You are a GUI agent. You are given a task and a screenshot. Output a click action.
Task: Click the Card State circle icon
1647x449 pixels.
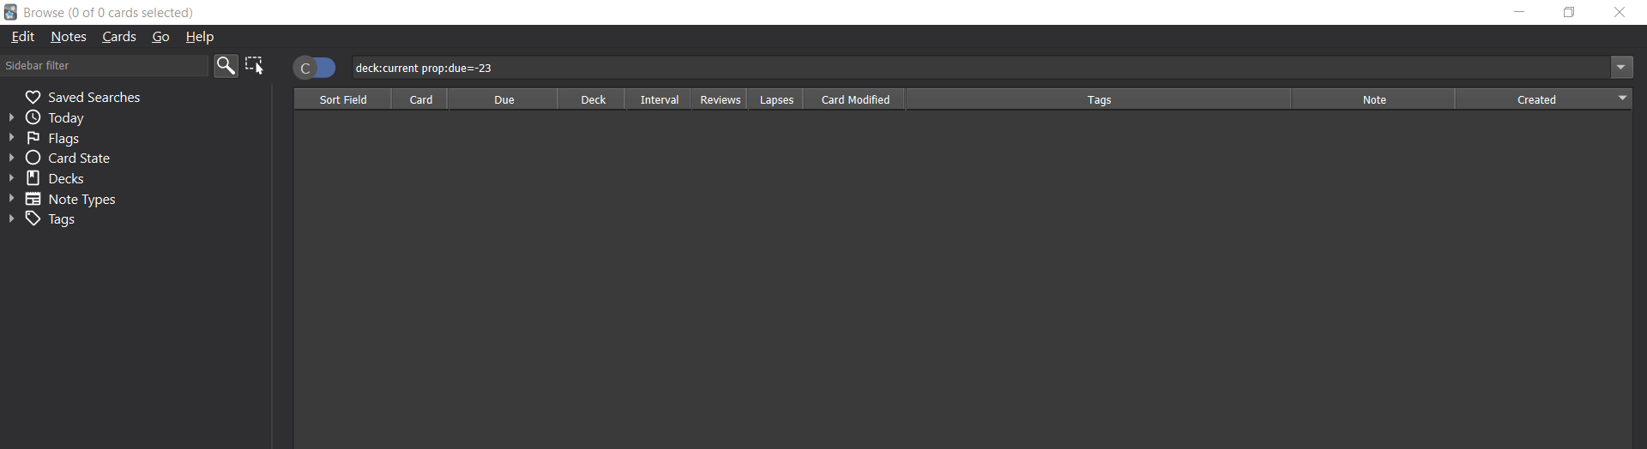click(x=33, y=158)
